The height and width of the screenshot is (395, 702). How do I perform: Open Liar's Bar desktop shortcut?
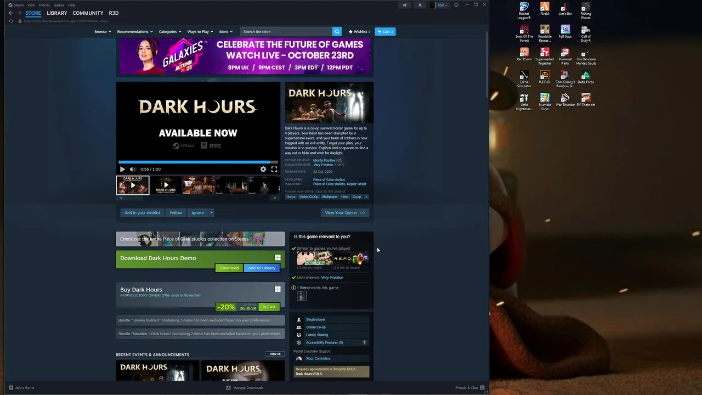565,8
